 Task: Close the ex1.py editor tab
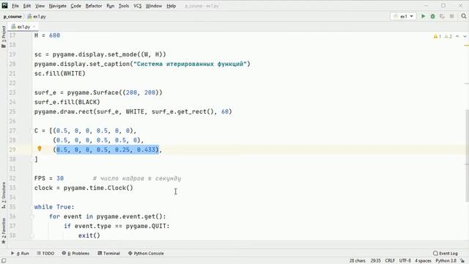[34, 26]
